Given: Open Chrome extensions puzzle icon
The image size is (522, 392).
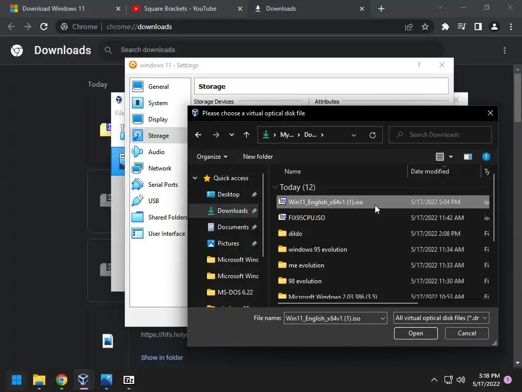Looking at the screenshot, I should tap(445, 27).
